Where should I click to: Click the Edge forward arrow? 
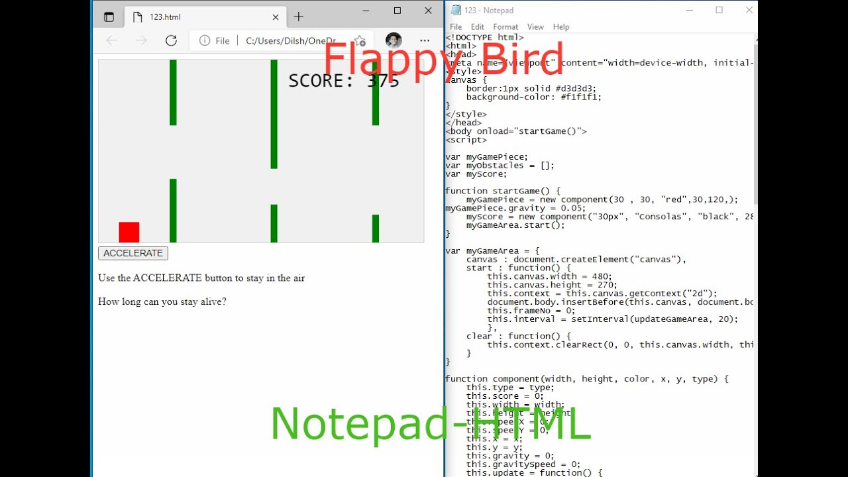(x=141, y=40)
